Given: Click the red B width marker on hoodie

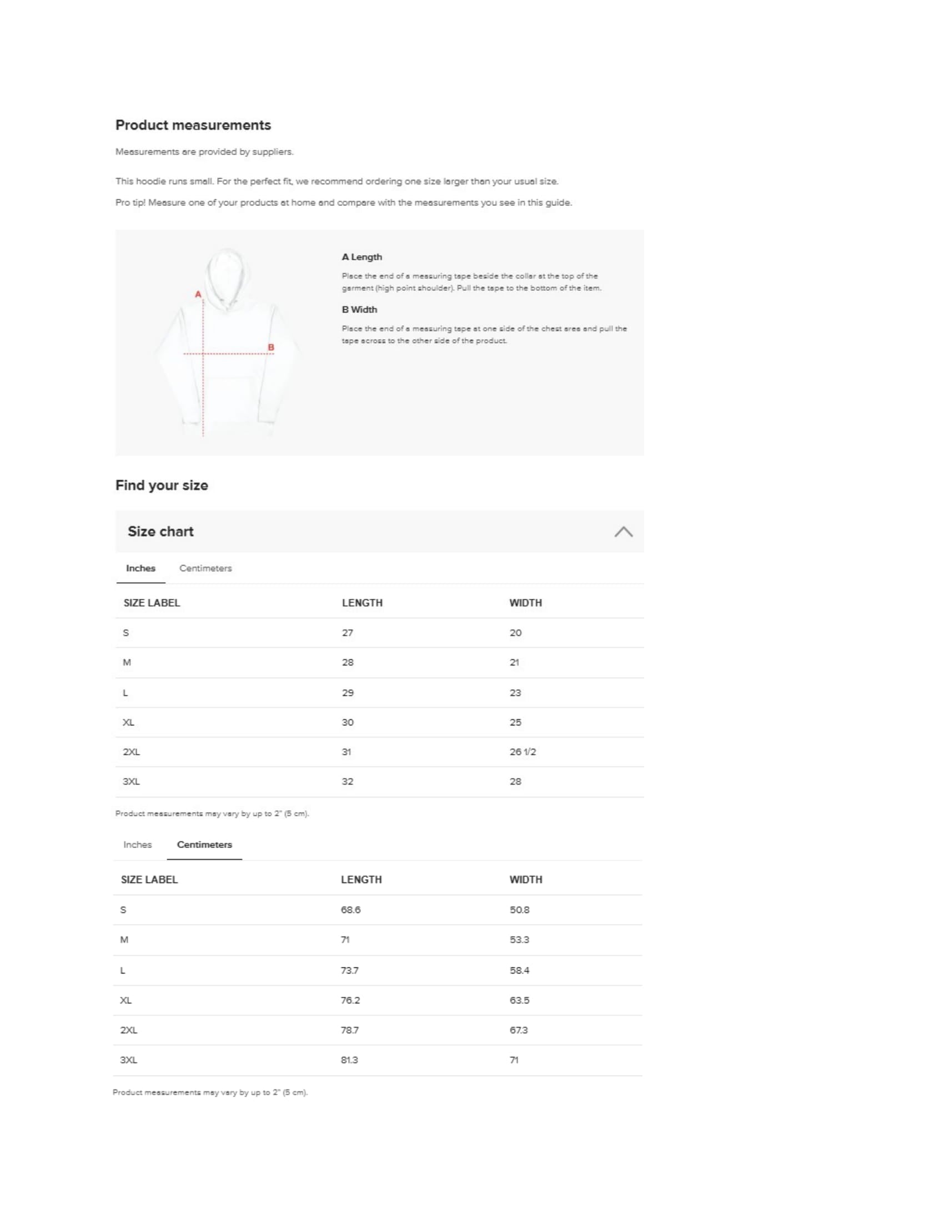Looking at the screenshot, I should (271, 348).
